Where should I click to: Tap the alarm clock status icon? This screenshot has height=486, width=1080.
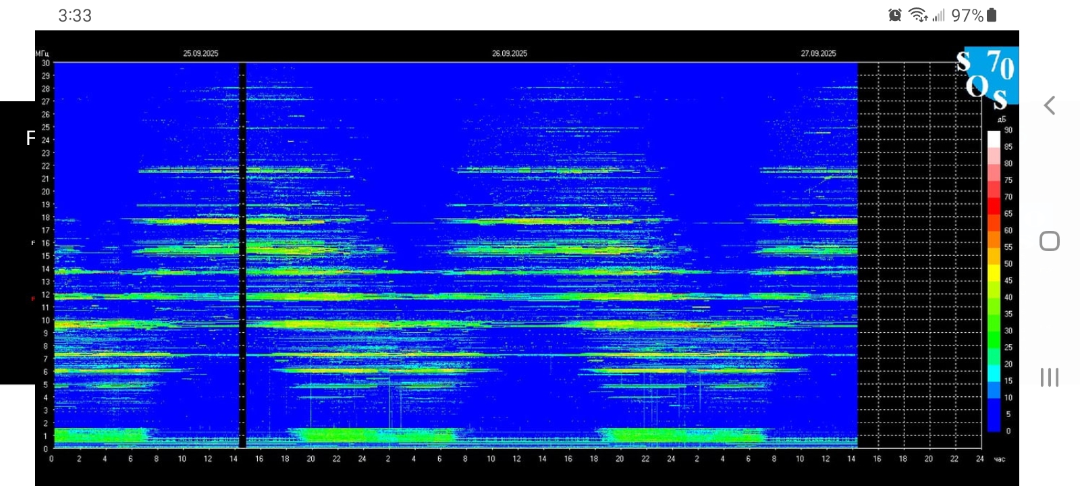point(895,15)
